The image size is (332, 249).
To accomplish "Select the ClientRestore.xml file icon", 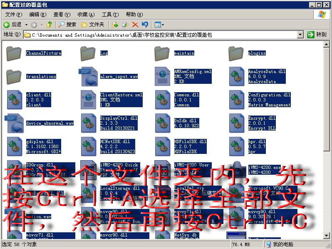I will (x=88, y=100).
